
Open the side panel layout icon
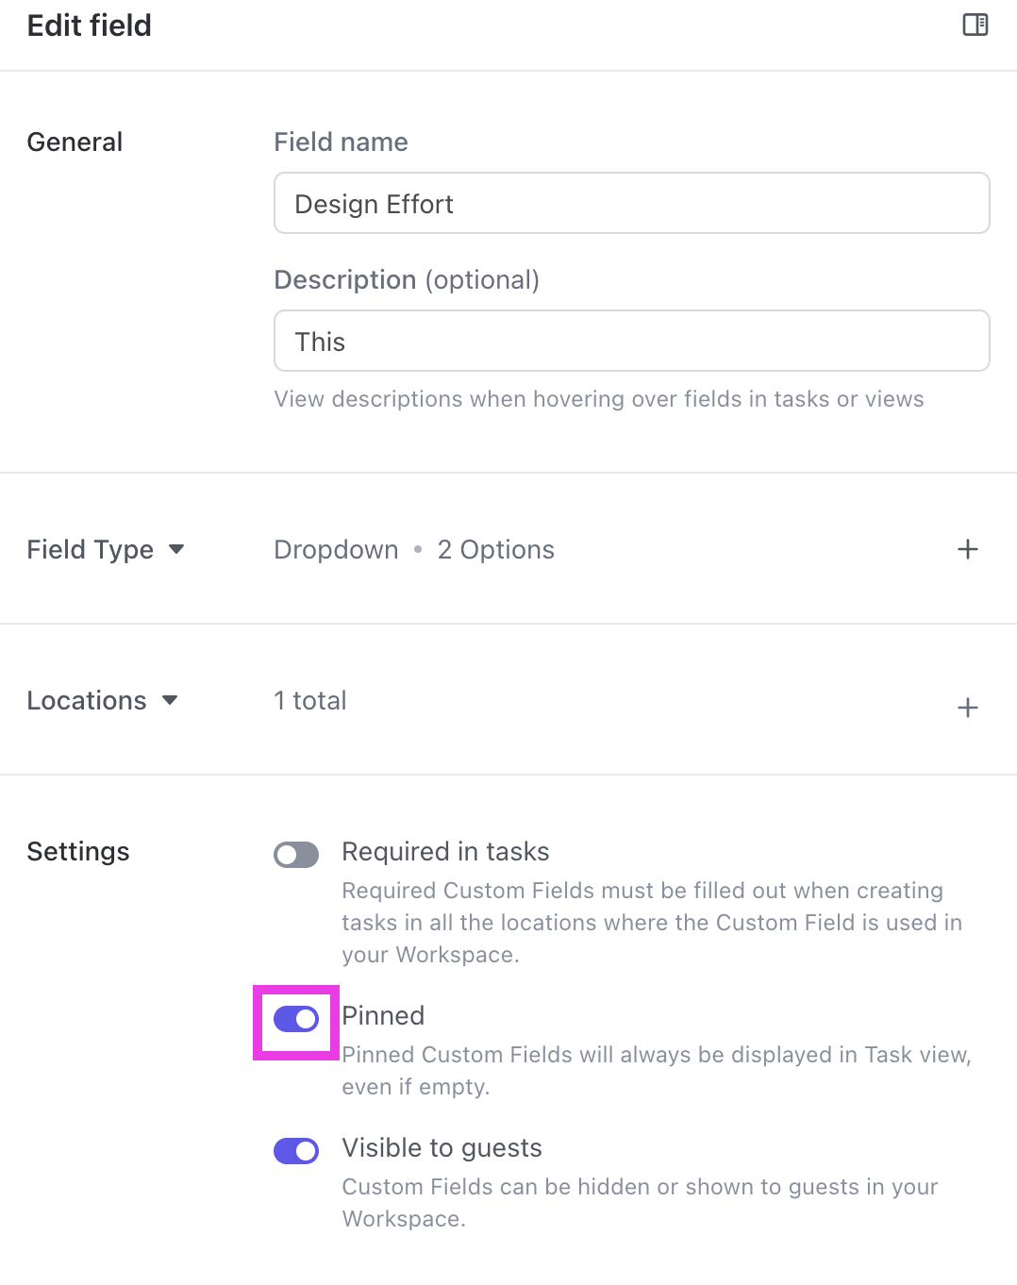(974, 25)
